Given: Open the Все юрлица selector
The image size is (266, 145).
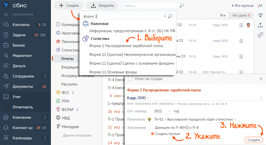Looking at the screenshot, I should click(243, 6).
